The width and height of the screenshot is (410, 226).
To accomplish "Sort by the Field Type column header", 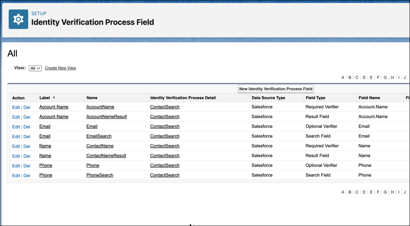I will pyautogui.click(x=316, y=98).
